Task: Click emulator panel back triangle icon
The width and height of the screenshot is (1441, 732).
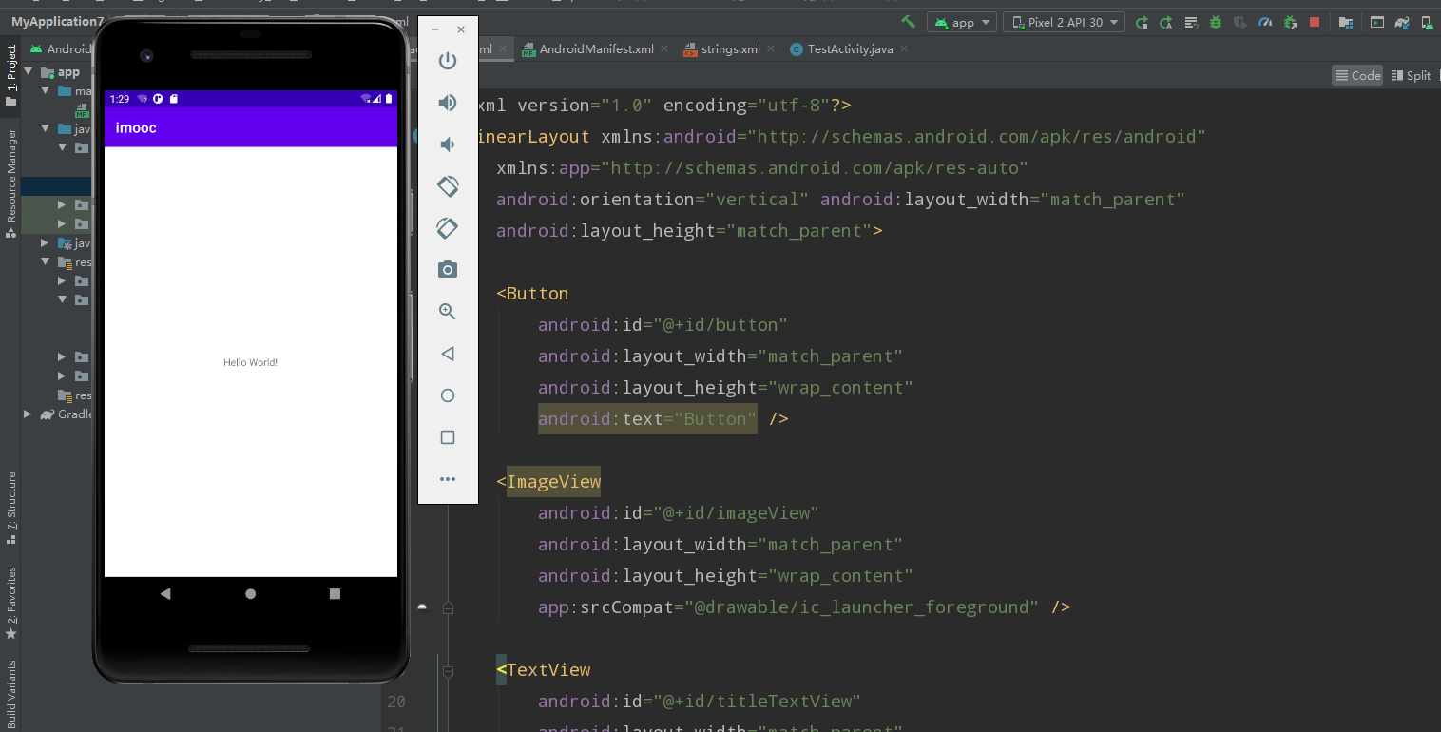Action: (x=448, y=354)
